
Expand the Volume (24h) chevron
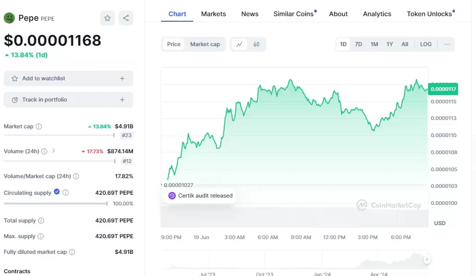[x=54, y=150]
